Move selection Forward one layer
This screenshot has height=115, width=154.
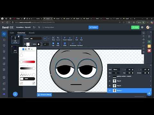tap(64, 38)
